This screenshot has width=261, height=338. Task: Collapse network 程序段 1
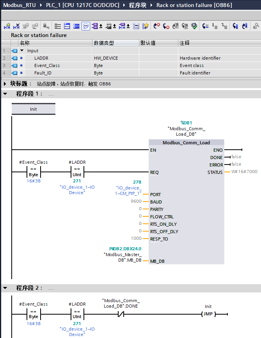pyautogui.click(x=5, y=94)
